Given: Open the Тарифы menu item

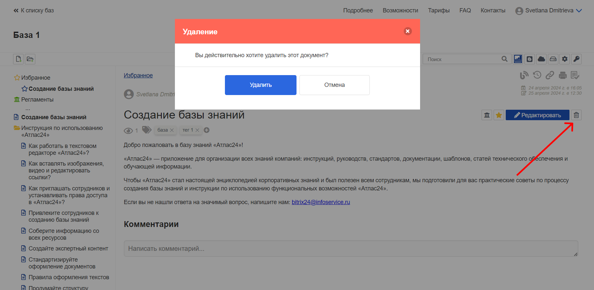Looking at the screenshot, I should (439, 10).
